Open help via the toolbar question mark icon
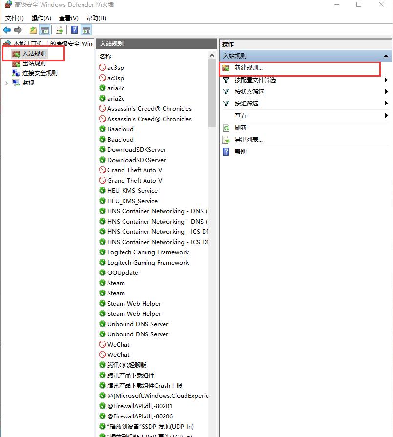The height and width of the screenshot is (437, 393). click(x=74, y=30)
